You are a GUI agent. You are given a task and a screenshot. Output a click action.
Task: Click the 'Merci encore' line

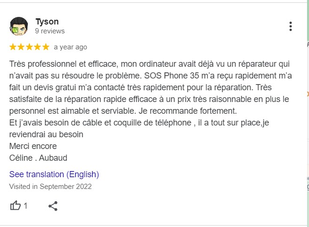click(33, 146)
